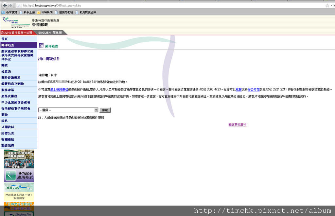The image size is (335, 216).
Task: Open the 最常瀏覽 bookmark
Action: point(9,12)
